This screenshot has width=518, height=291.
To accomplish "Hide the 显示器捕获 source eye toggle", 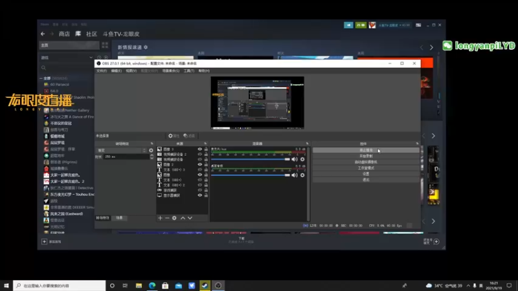I will tap(200, 195).
